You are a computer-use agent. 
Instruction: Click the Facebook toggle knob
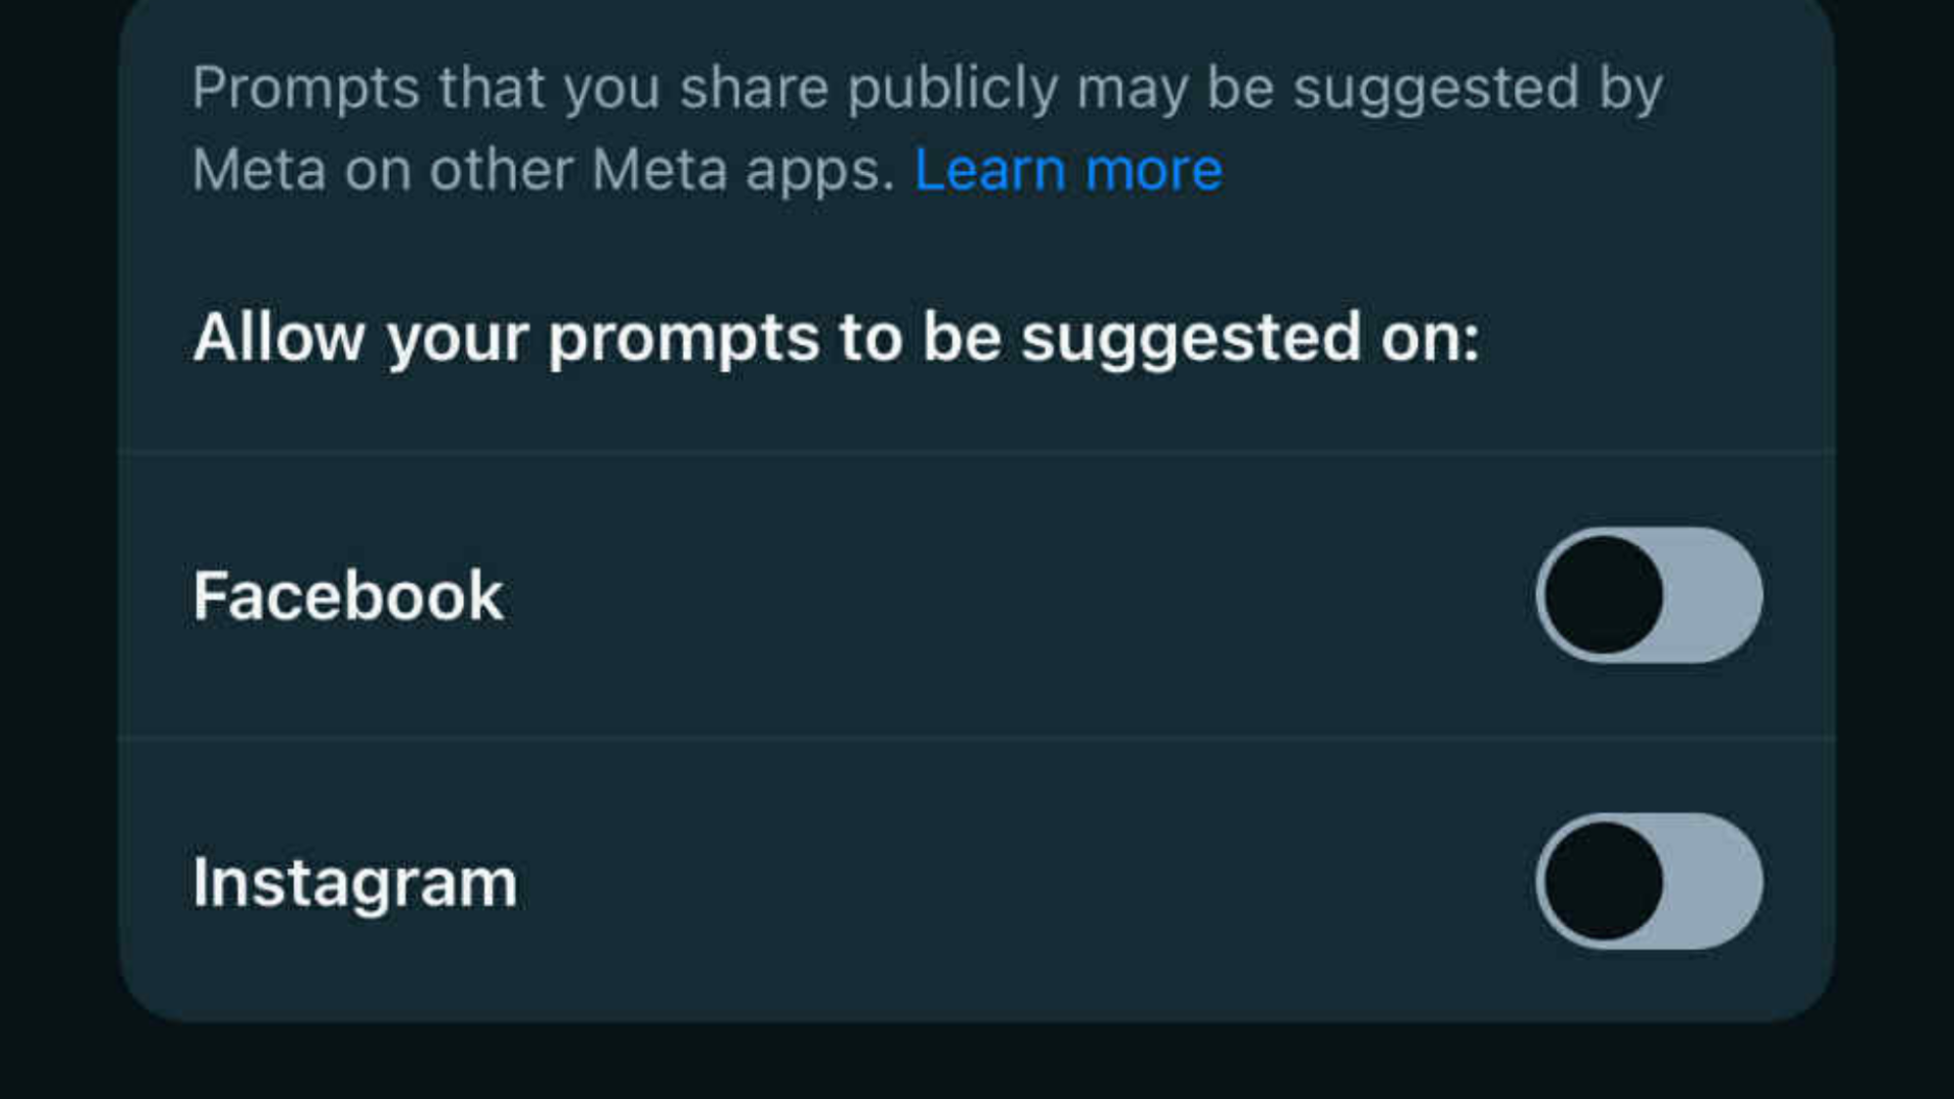1602,596
